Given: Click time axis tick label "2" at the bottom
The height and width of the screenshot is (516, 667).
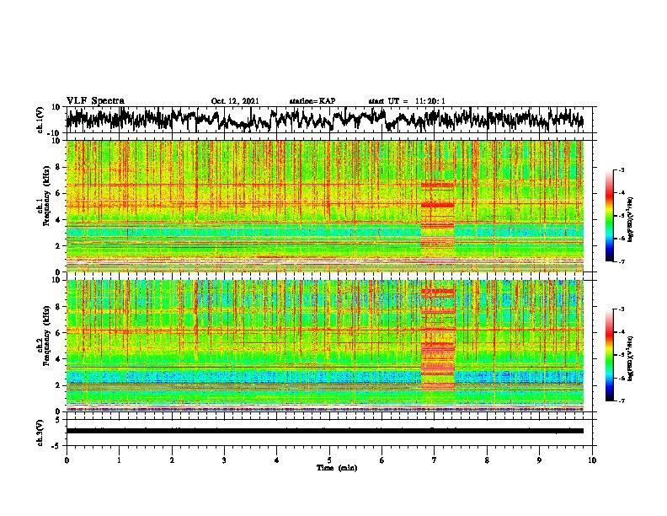Looking at the screenshot, I should [x=172, y=460].
